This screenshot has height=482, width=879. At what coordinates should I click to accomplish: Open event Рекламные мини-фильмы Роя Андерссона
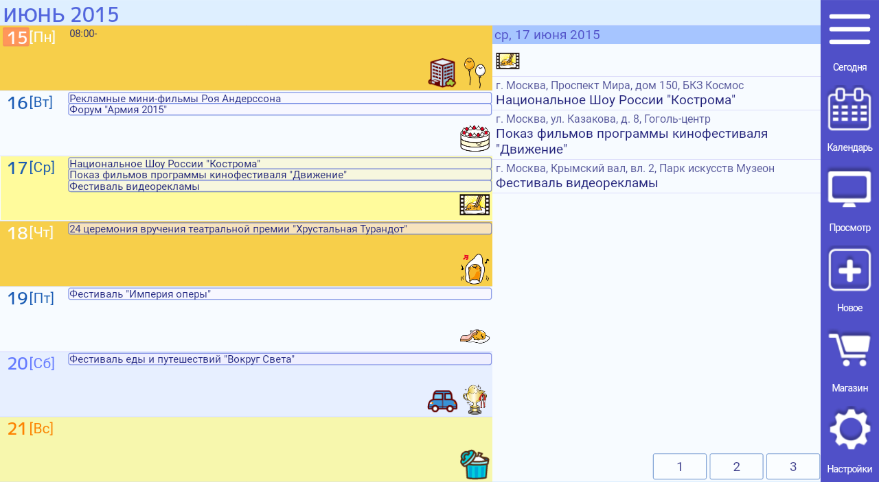click(x=280, y=98)
